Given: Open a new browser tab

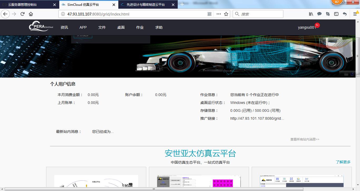Looking at the screenshot, I should click(182, 4).
